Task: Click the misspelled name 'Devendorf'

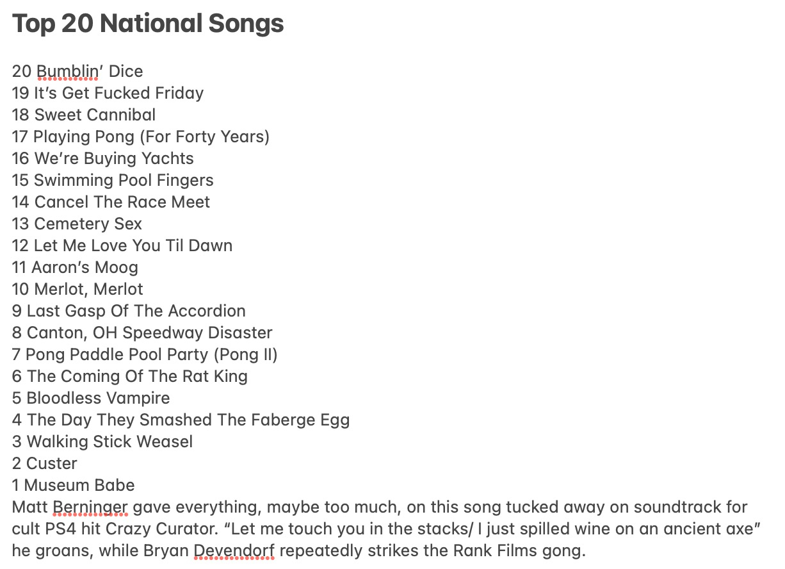Action: click(x=234, y=551)
